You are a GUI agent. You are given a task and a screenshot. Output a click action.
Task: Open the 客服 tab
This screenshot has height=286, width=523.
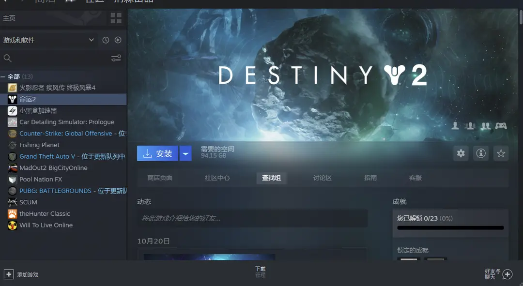pyautogui.click(x=415, y=178)
